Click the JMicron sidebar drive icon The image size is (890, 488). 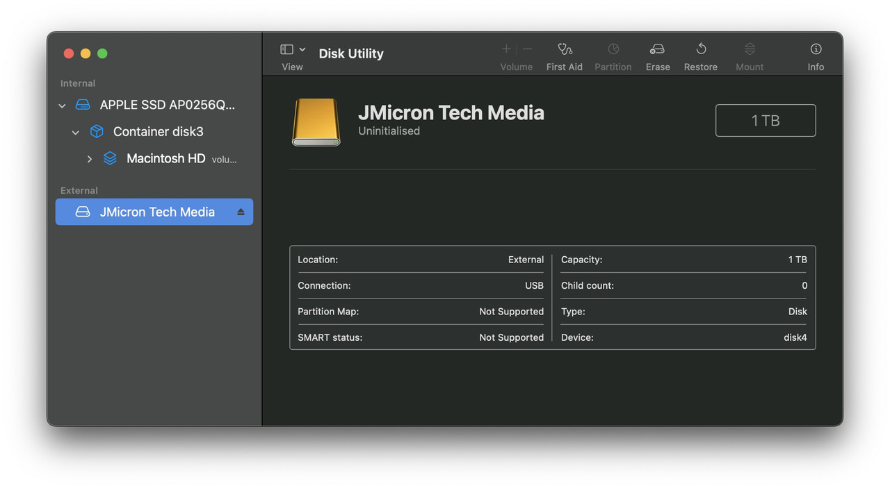(x=83, y=212)
